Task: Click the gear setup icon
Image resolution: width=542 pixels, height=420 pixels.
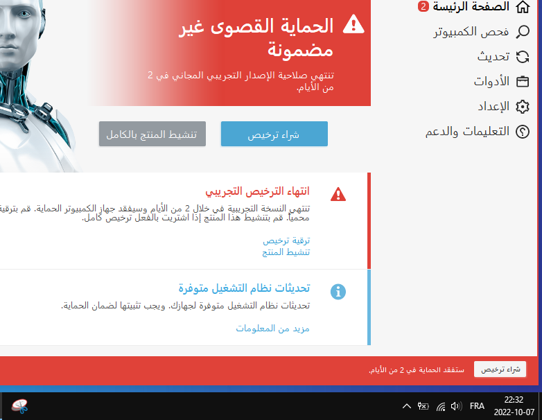Action: coord(523,107)
